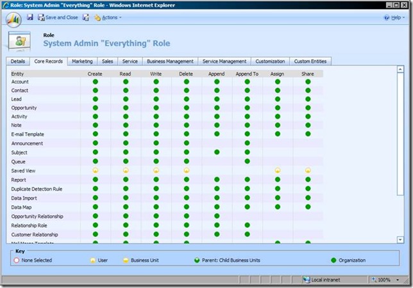Screen dimensions: 413x288
Task: Click Subject Append privilege indicator
Action: pos(217,153)
